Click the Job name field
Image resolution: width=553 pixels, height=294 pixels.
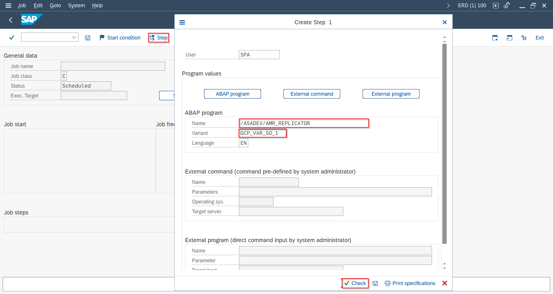click(113, 66)
